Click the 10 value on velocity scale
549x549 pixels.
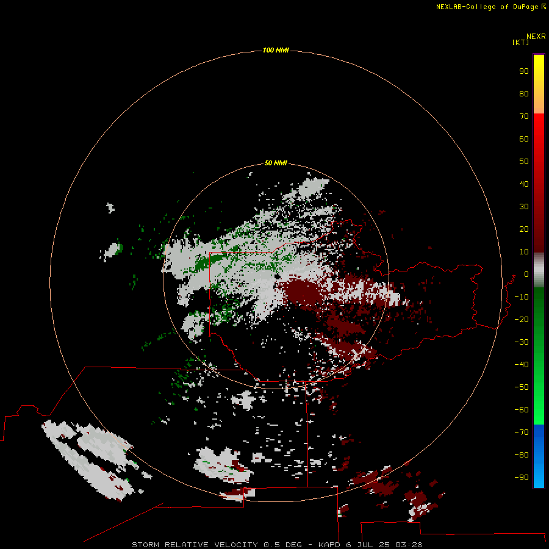524,252
